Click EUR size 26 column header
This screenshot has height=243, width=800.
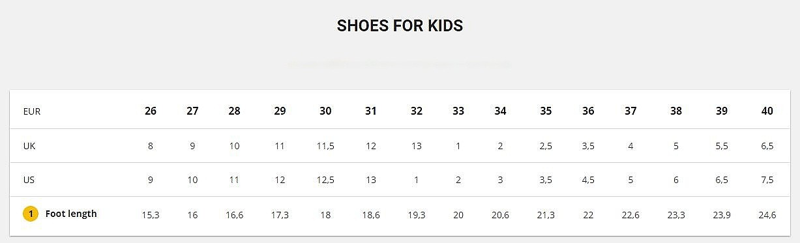pyautogui.click(x=151, y=111)
